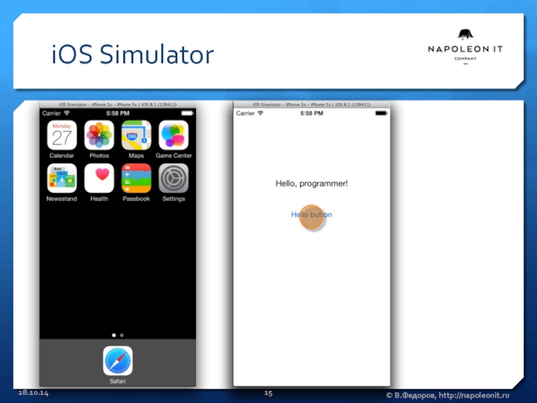Click Carrier text in left simulator
Viewport: 537px width, 403px height.
tap(52, 113)
